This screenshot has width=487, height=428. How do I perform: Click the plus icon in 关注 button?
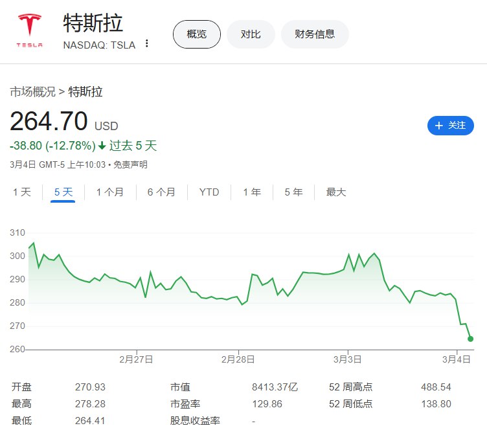coord(438,126)
